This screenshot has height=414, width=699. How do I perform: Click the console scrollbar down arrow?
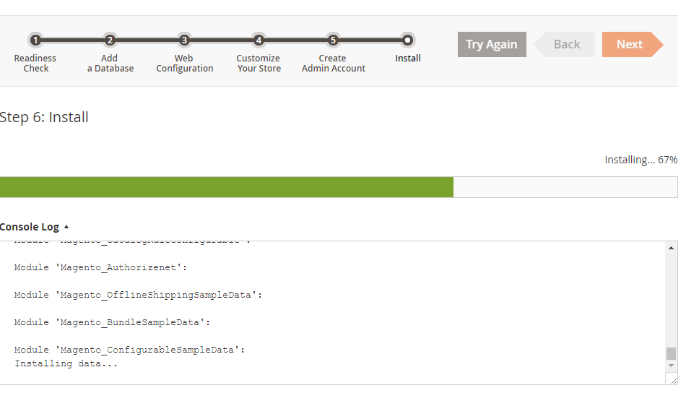pyautogui.click(x=671, y=366)
